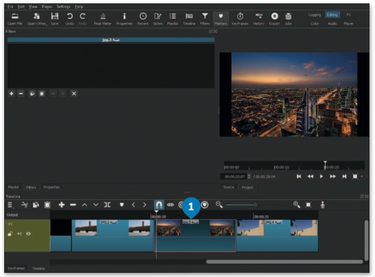Fast forward the video playback
375x277 pixels.
coord(333,176)
